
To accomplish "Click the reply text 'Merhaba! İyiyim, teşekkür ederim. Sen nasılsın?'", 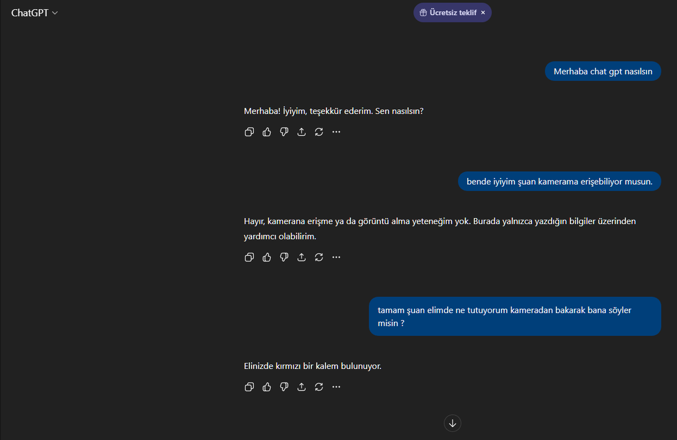I will point(333,111).
